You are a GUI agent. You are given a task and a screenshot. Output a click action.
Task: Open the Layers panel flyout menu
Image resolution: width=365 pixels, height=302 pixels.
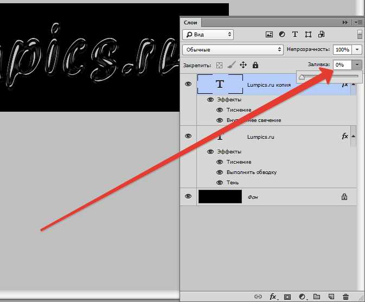pos(358,23)
